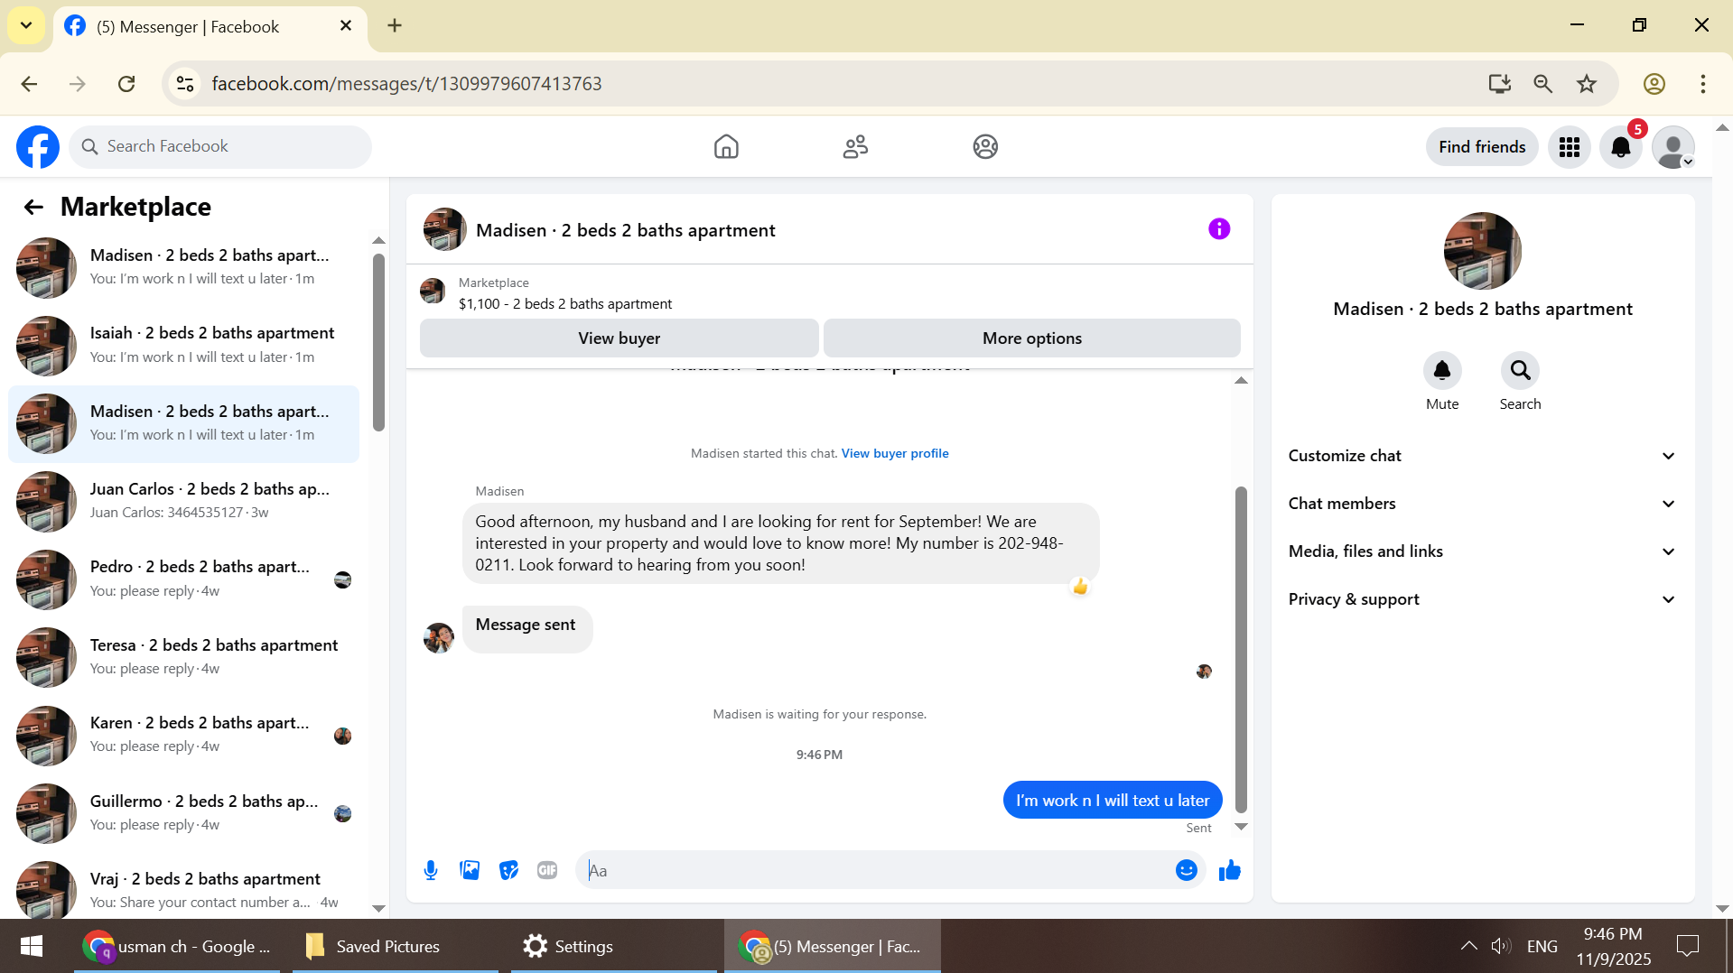Viewport: 1733px width, 973px height.
Task: Expand the Chat members section
Action: click(1483, 504)
